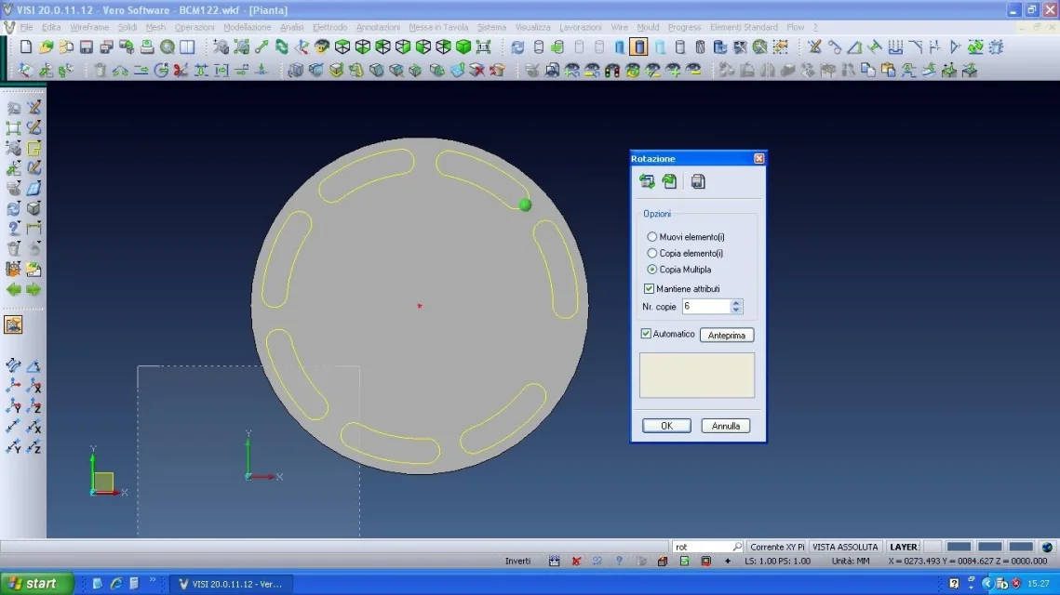Open Internet Explorer from quick launch
This screenshot has width=1060, height=595.
point(115,584)
